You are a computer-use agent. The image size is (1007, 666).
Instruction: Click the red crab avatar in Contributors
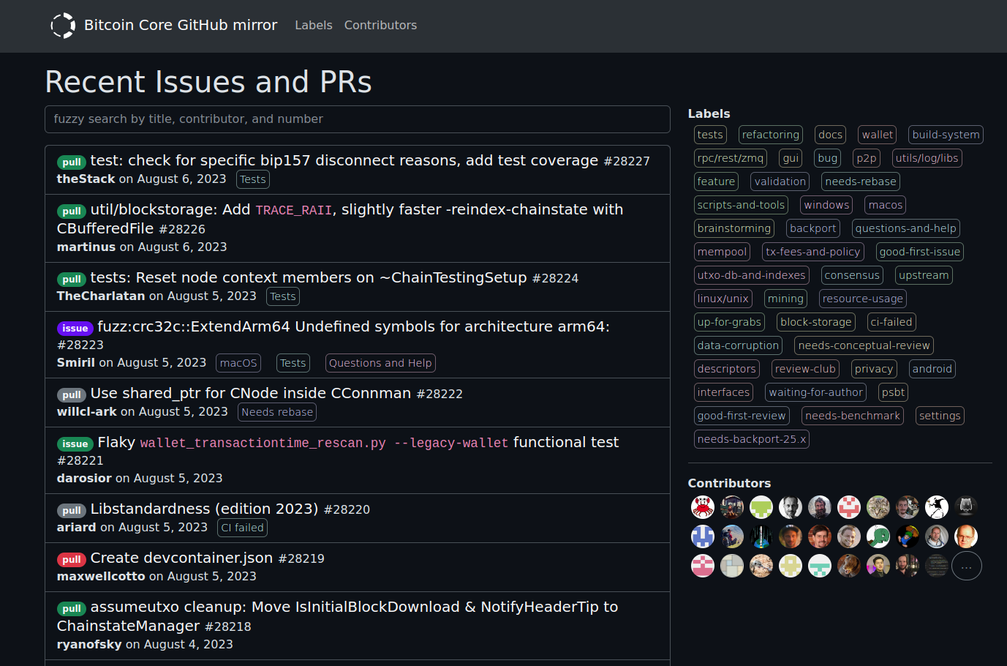(703, 506)
